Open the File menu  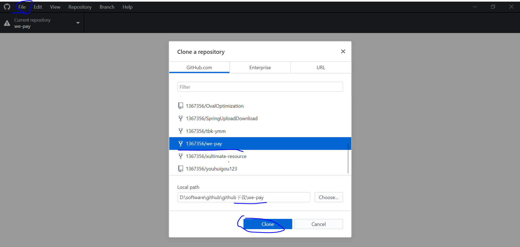point(22,7)
